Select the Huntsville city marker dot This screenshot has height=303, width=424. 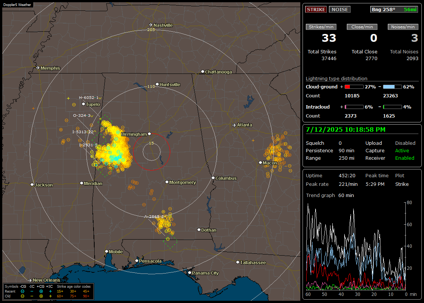pos(157,84)
